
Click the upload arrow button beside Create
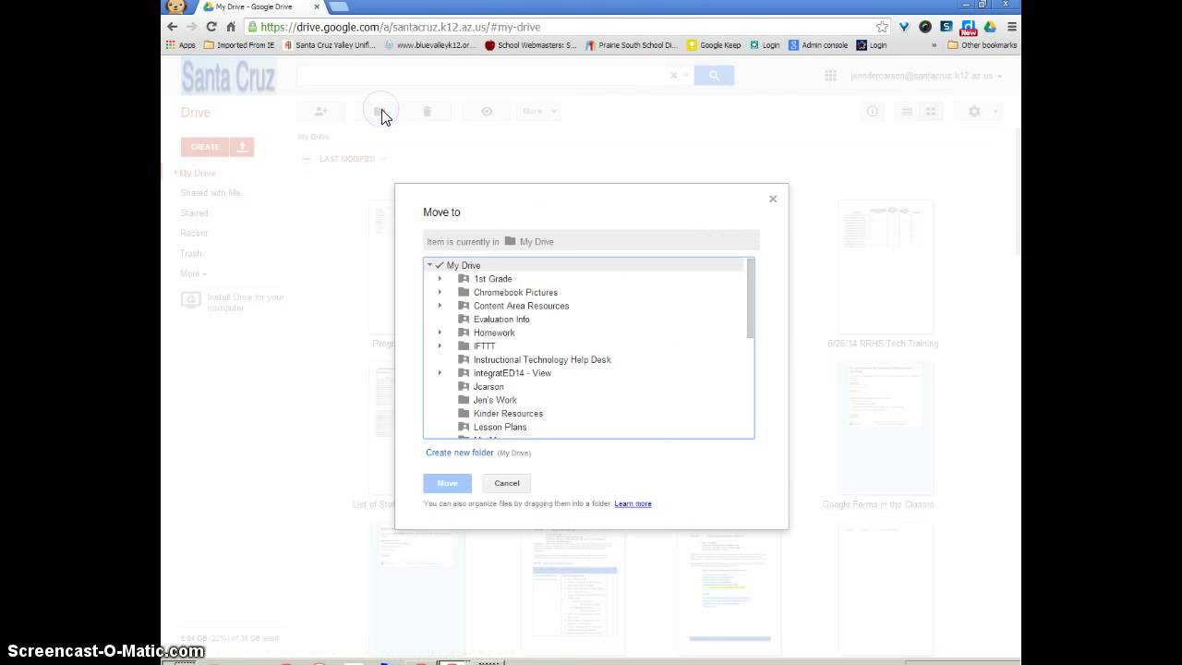[242, 146]
